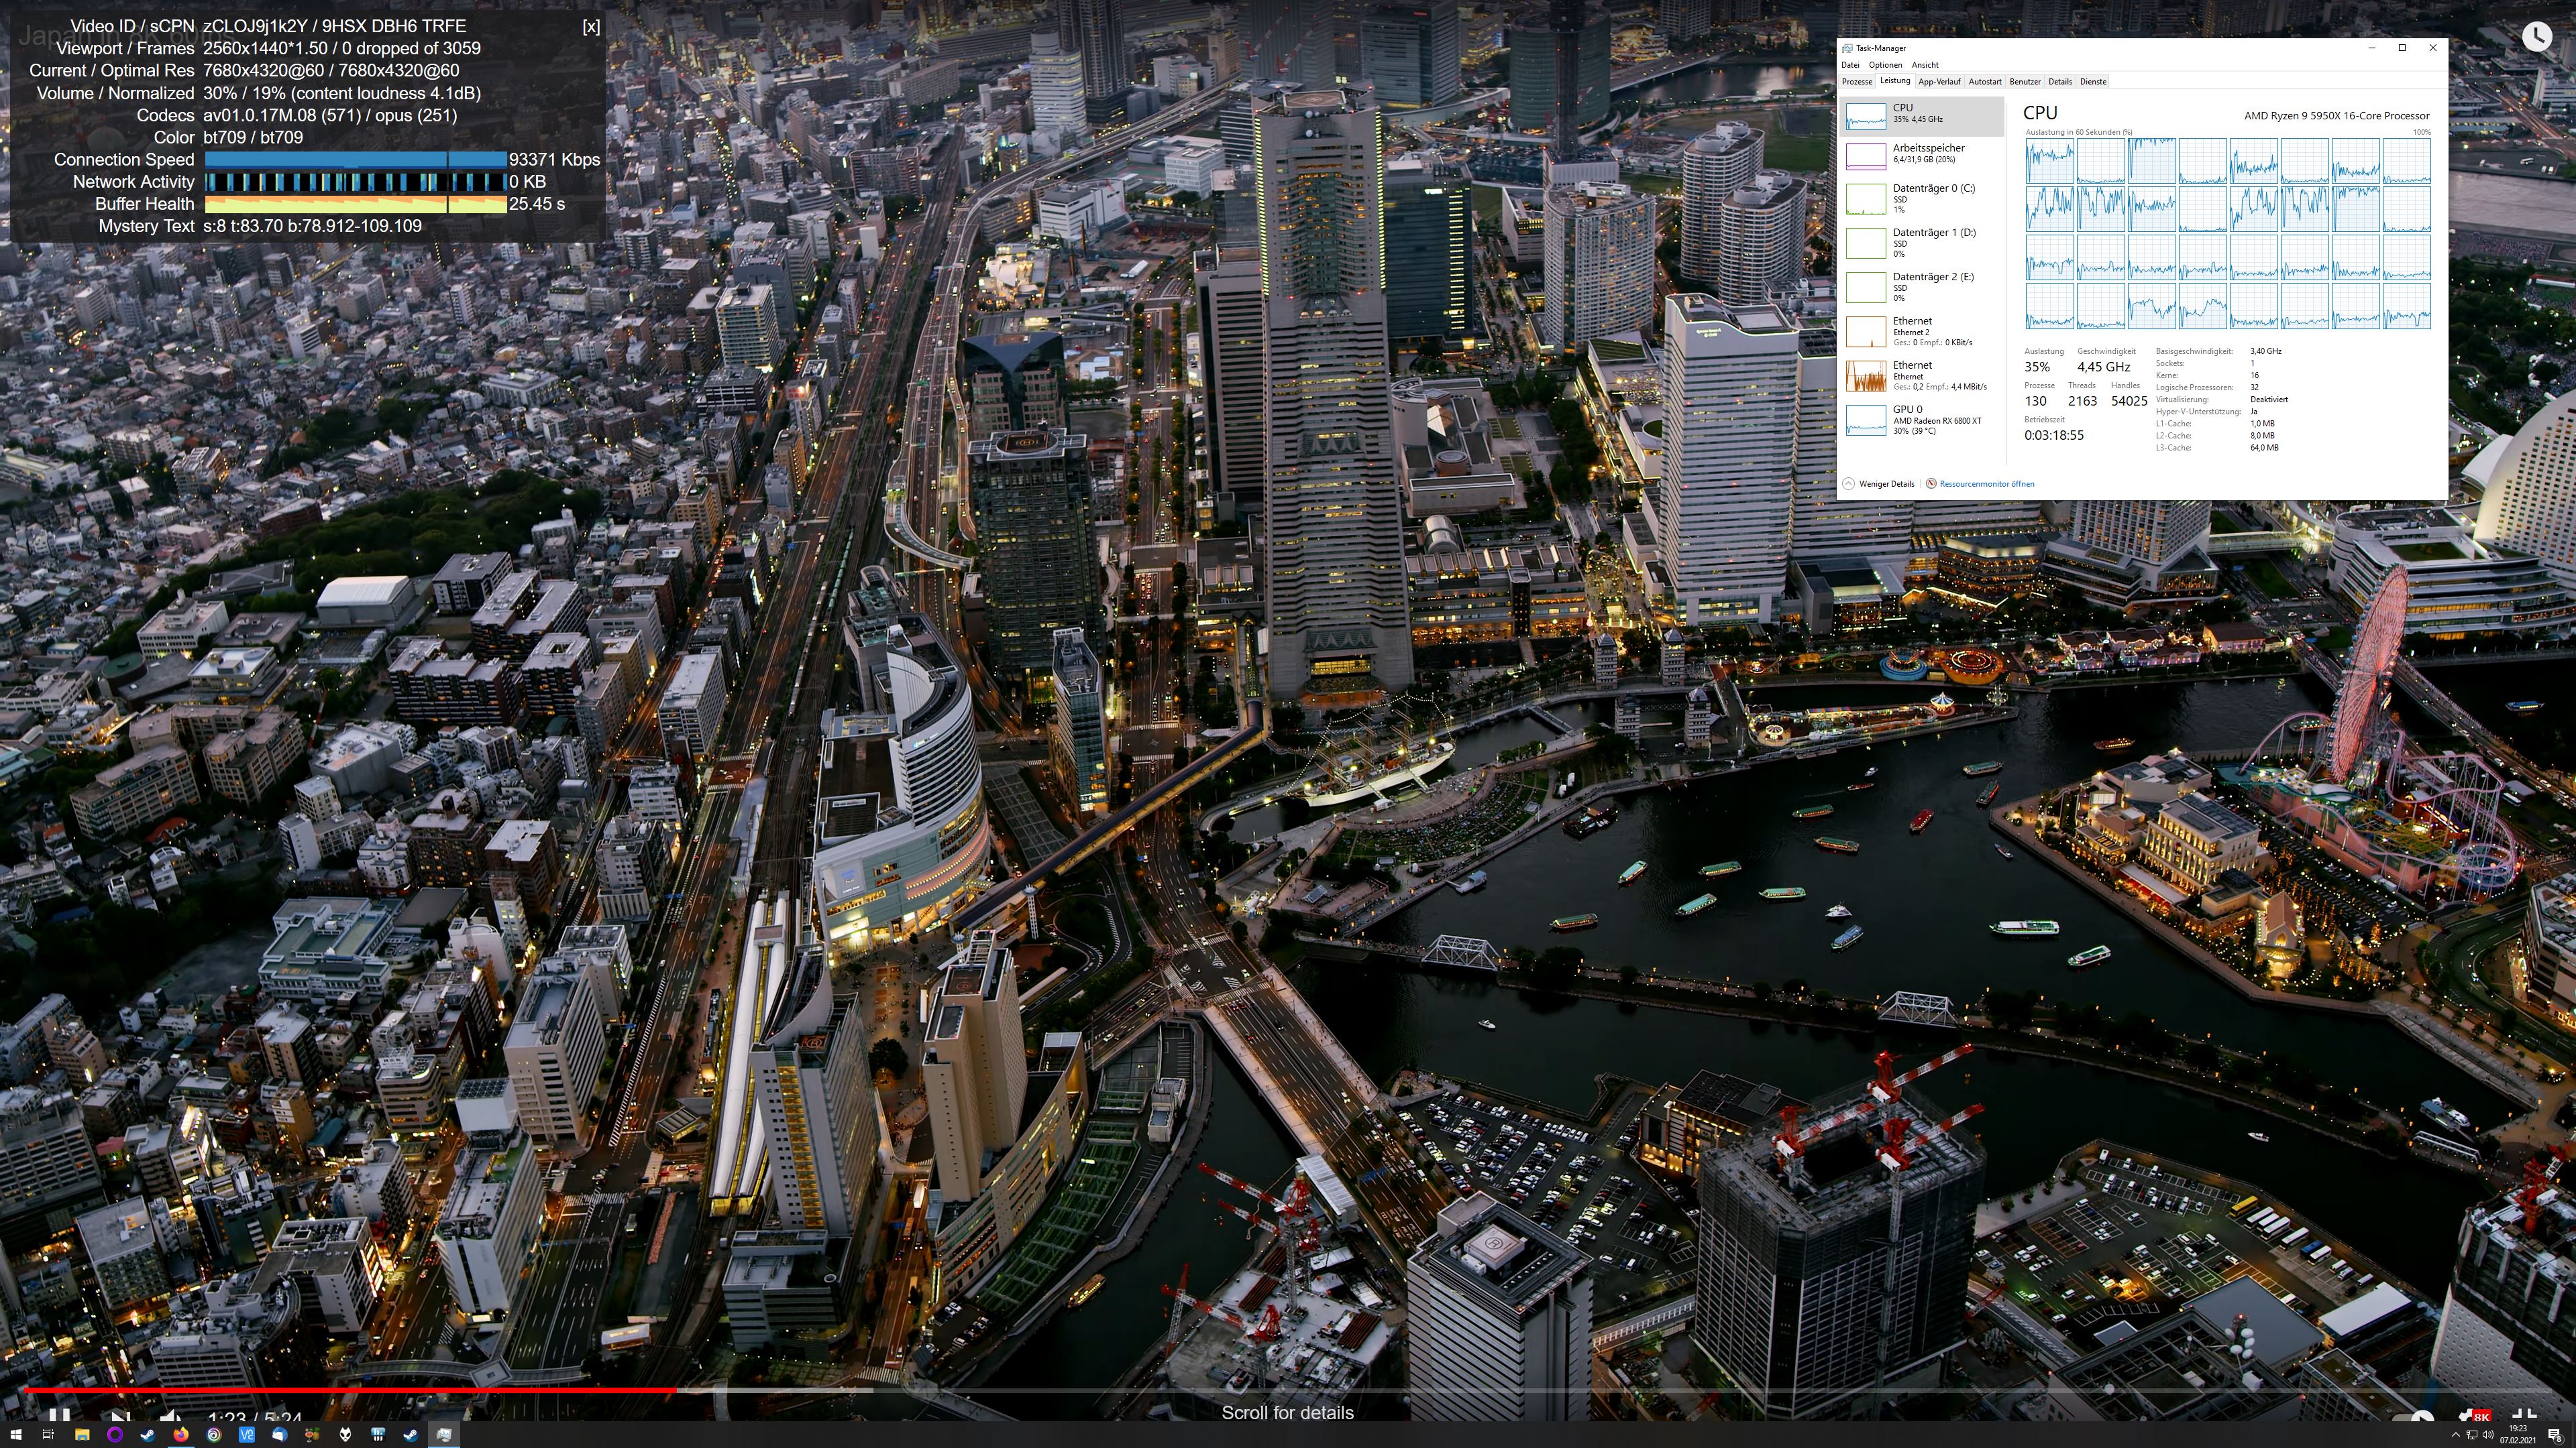This screenshot has height=1448, width=2576.
Task: Switch to the Autostart tab
Action: pos(1984,82)
